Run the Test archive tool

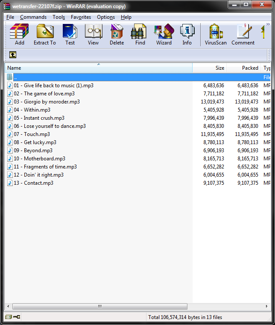click(70, 34)
